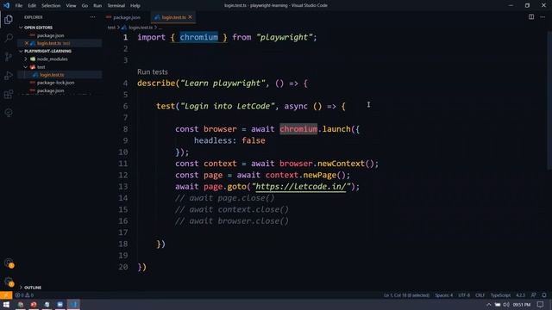Click the Visual Studio Code taskbar icon

pos(73,304)
